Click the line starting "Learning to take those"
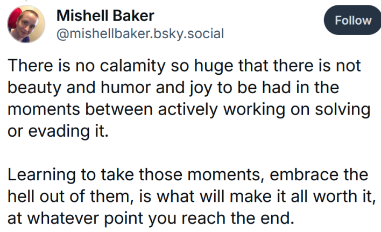This screenshot has height=232, width=381. point(187,175)
